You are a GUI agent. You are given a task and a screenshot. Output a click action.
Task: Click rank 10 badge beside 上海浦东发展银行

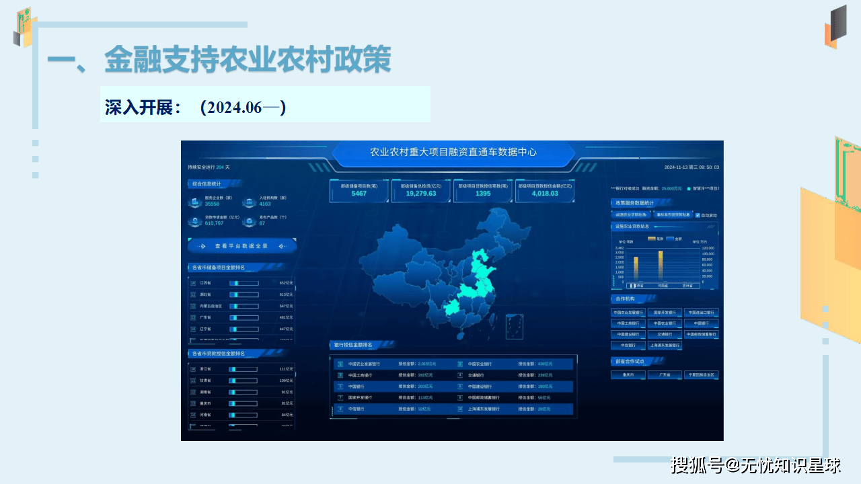point(460,409)
